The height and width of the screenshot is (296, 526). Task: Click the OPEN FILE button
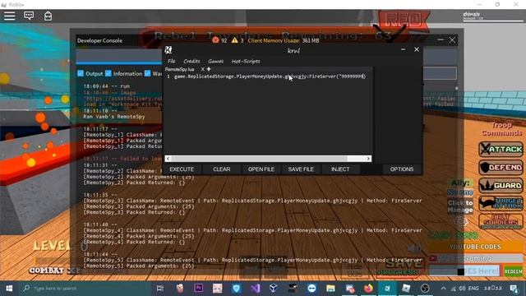click(x=261, y=169)
